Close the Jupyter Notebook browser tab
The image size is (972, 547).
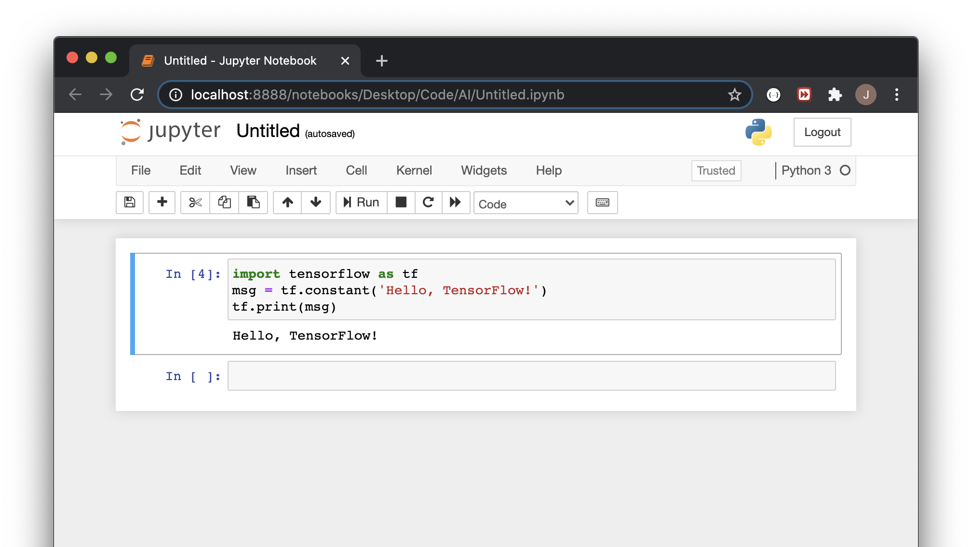pyautogui.click(x=345, y=61)
